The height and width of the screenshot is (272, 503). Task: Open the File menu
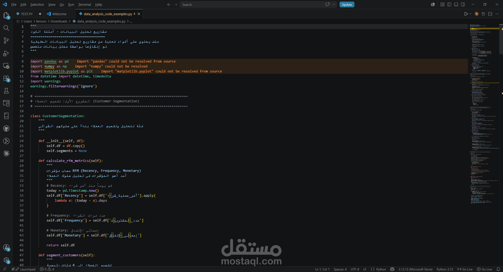pos(14,4)
